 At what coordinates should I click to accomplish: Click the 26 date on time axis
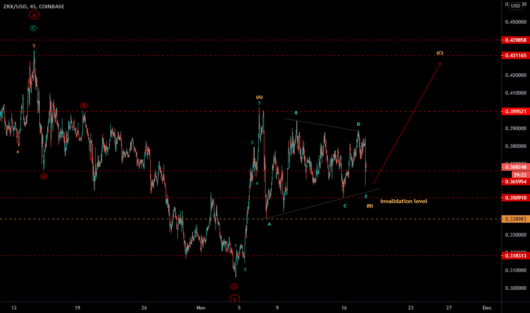(144, 307)
